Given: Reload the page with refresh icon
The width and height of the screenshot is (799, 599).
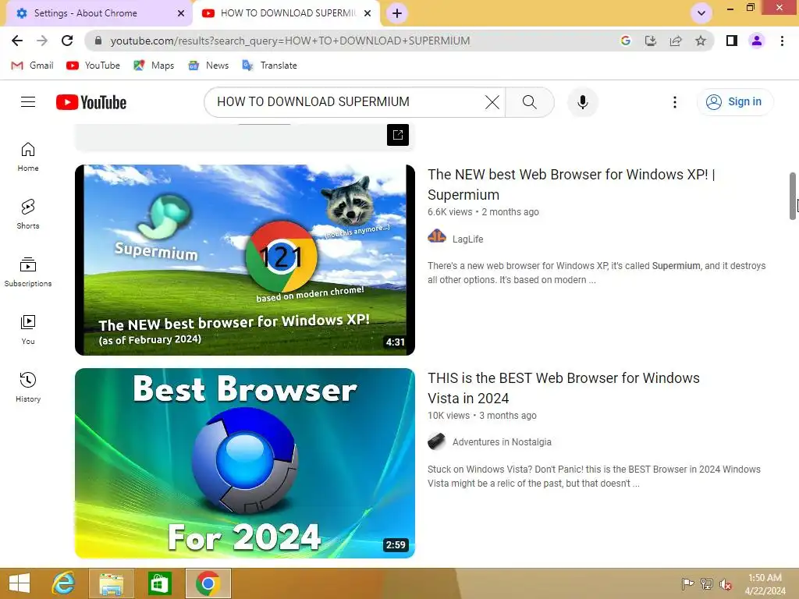Looking at the screenshot, I should (x=67, y=41).
